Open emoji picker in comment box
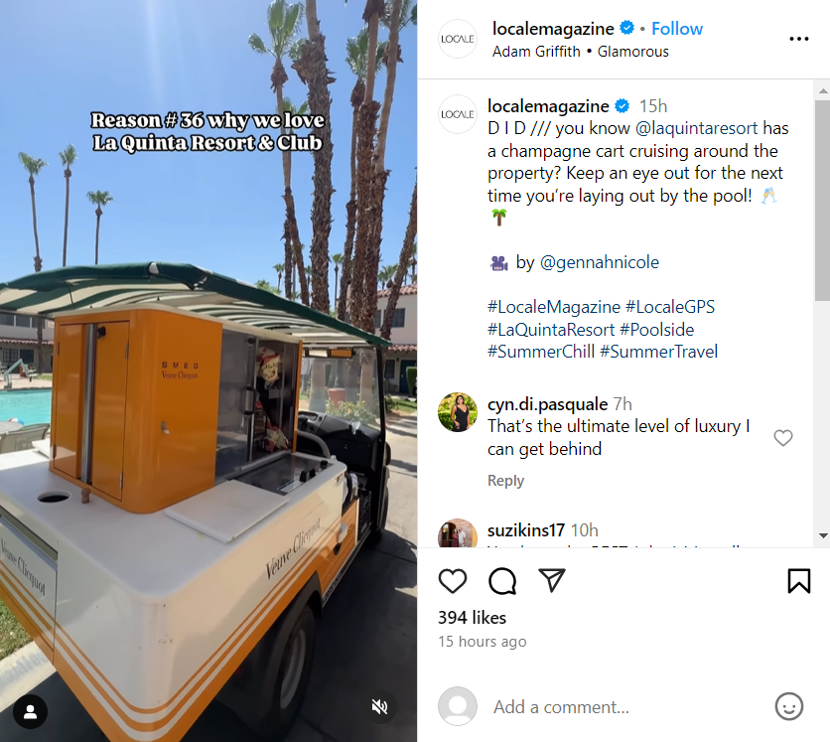 click(788, 706)
